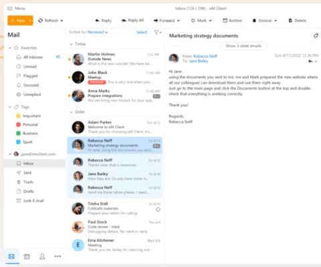This screenshot has width=321, height=267.
Task: Open the Snoozed smart folder
Action: [35, 85]
